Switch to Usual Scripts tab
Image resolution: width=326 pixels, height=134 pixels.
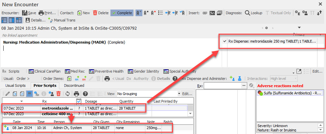[15, 85]
